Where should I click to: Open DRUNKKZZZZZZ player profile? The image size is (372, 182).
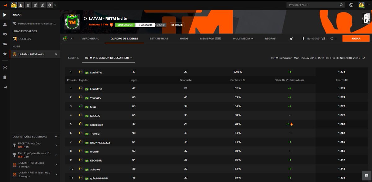(x=100, y=142)
